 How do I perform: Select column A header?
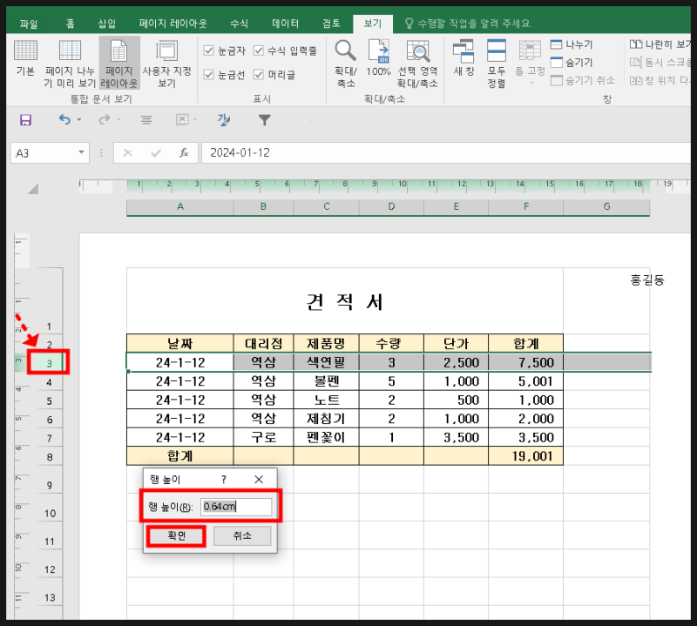pos(180,206)
